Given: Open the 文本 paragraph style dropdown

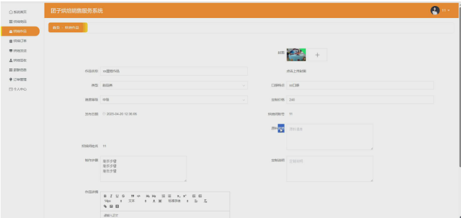Looking at the screenshot, I should click(137, 201).
